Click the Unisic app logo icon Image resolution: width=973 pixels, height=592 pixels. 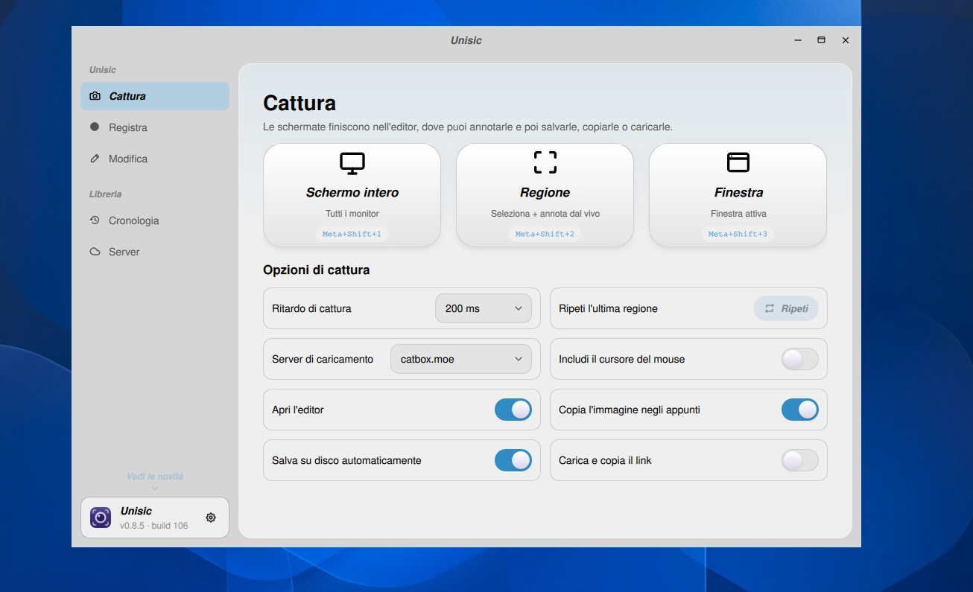click(101, 518)
